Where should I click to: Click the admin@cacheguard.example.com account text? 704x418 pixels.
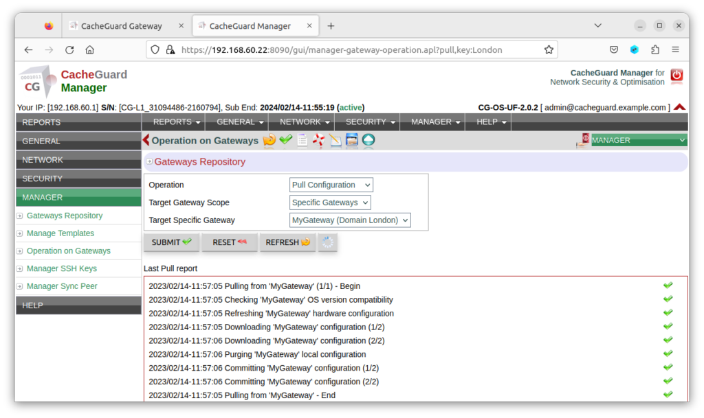[605, 108]
